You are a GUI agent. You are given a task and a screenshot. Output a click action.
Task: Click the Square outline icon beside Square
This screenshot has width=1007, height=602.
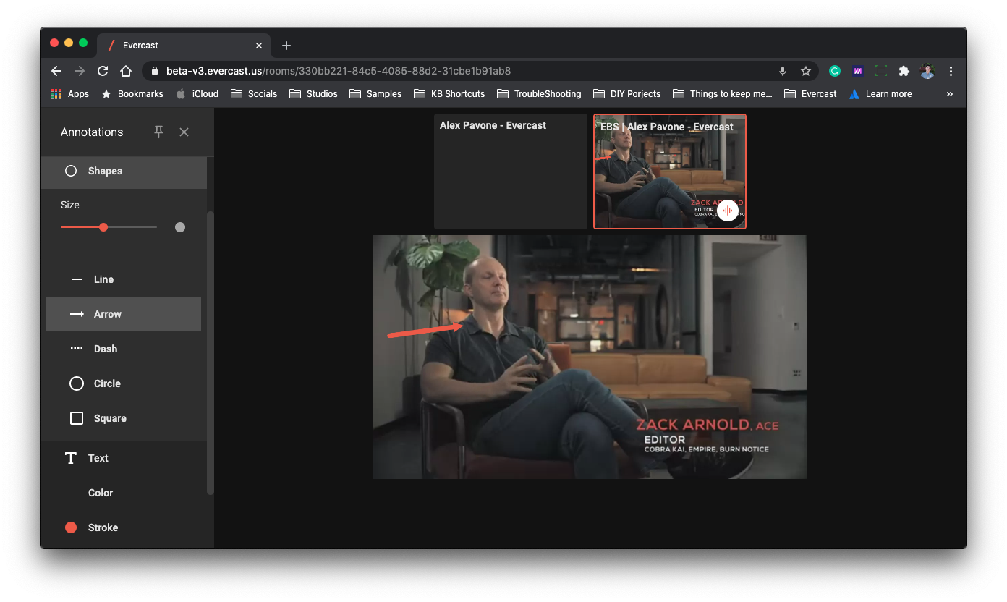(77, 418)
